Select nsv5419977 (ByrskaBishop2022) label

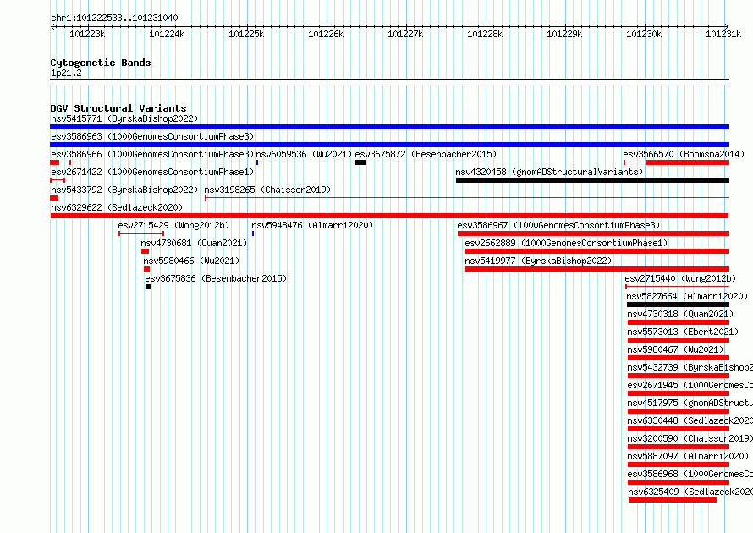(538, 261)
